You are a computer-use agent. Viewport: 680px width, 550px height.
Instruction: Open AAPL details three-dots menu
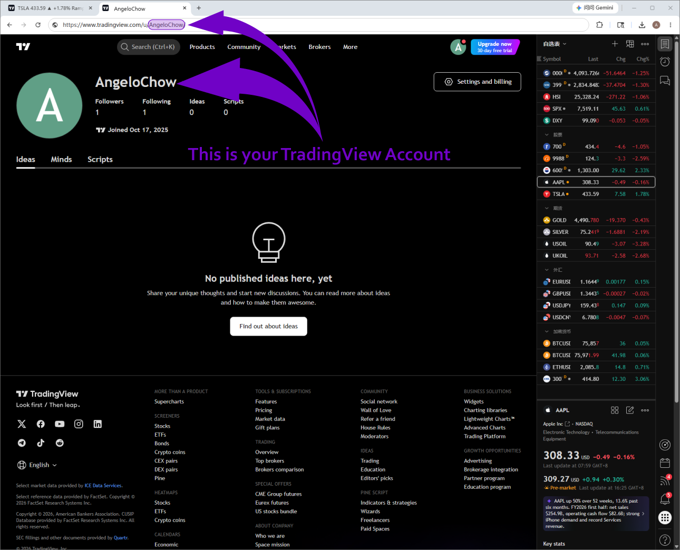pos(645,410)
